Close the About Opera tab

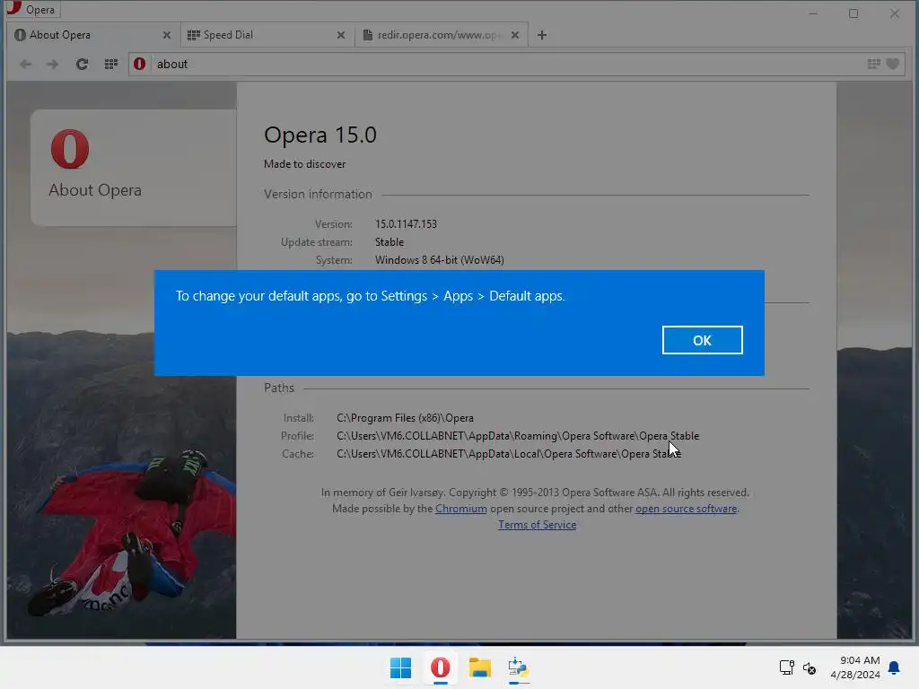pyautogui.click(x=166, y=35)
